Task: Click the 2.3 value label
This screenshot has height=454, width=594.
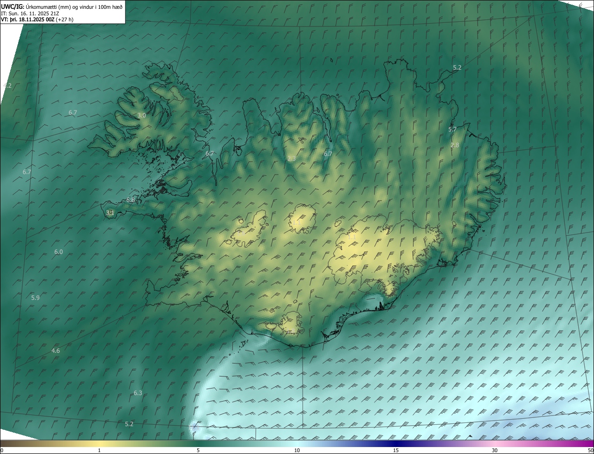Action: pyautogui.click(x=291, y=159)
